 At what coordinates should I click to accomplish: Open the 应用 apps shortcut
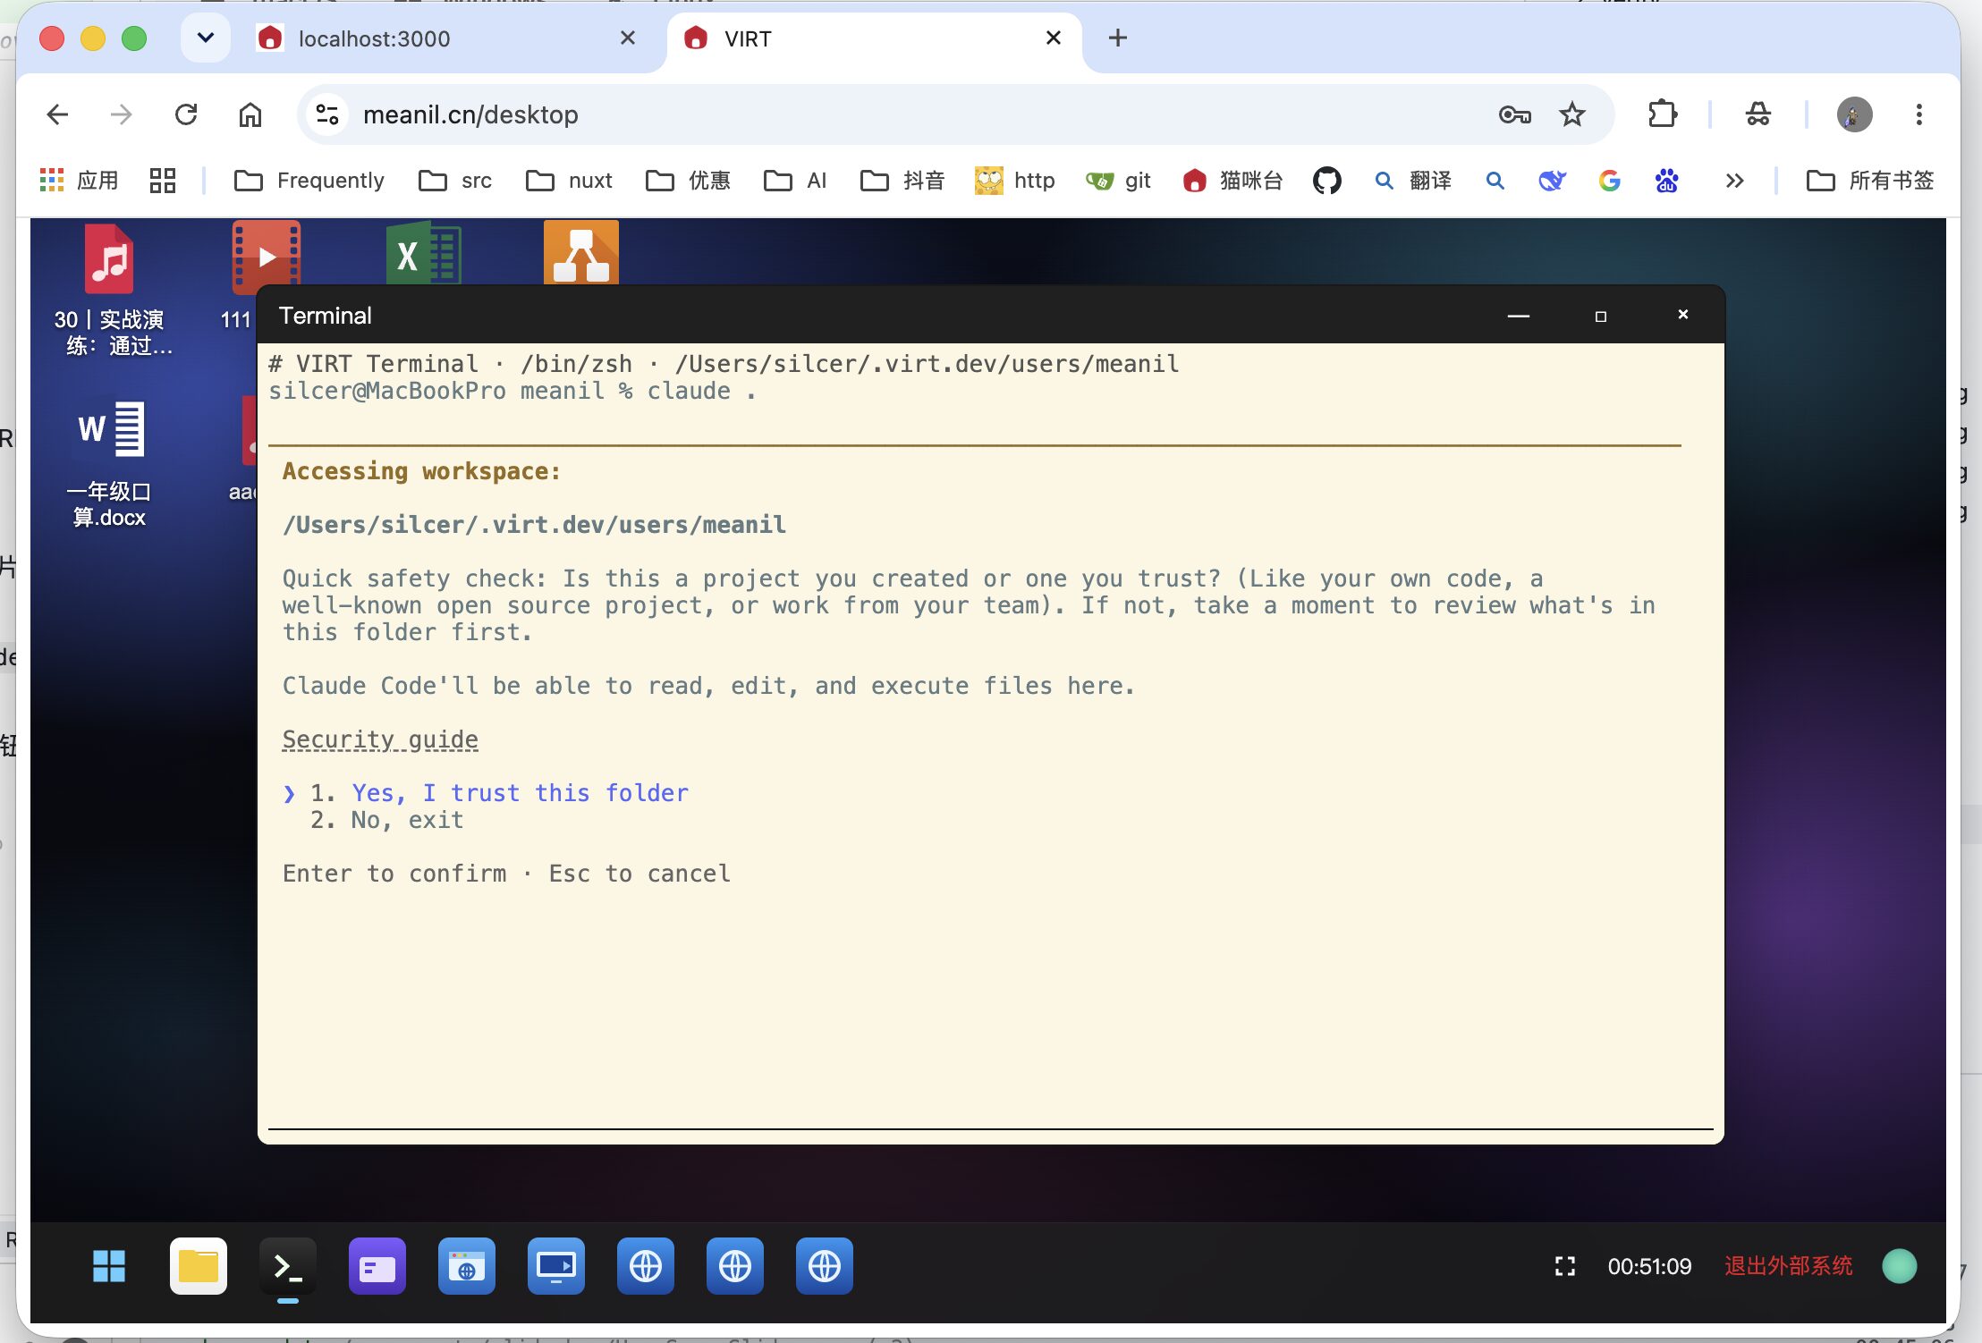coord(79,181)
